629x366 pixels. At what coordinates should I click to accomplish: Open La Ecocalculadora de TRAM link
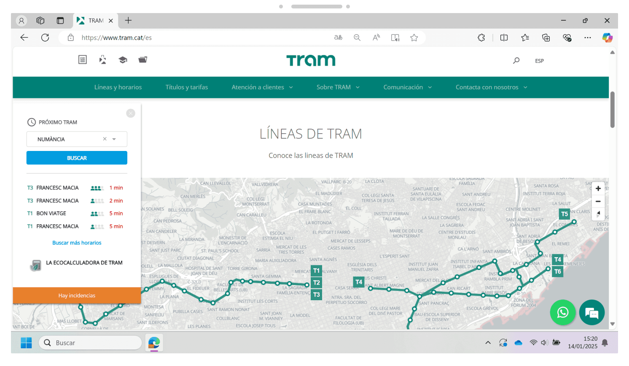pyautogui.click(x=84, y=263)
